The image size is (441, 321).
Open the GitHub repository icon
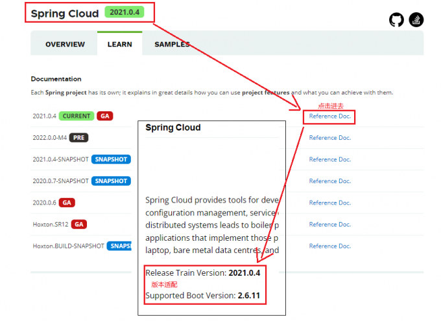pyautogui.click(x=396, y=19)
